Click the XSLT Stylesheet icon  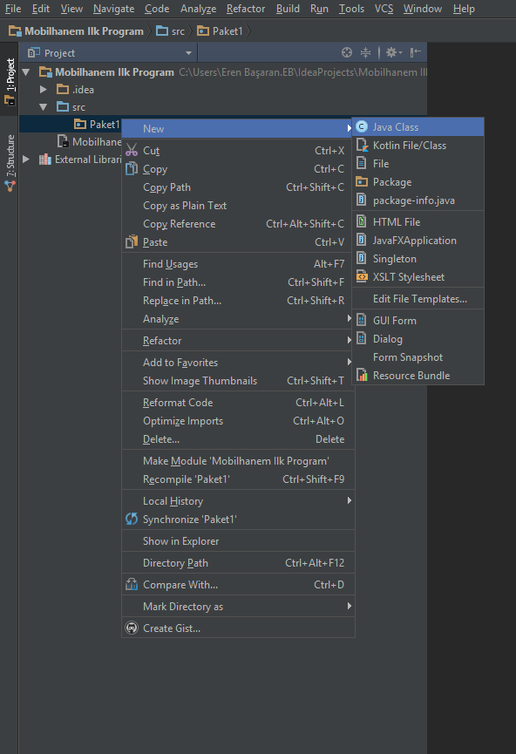(362, 276)
